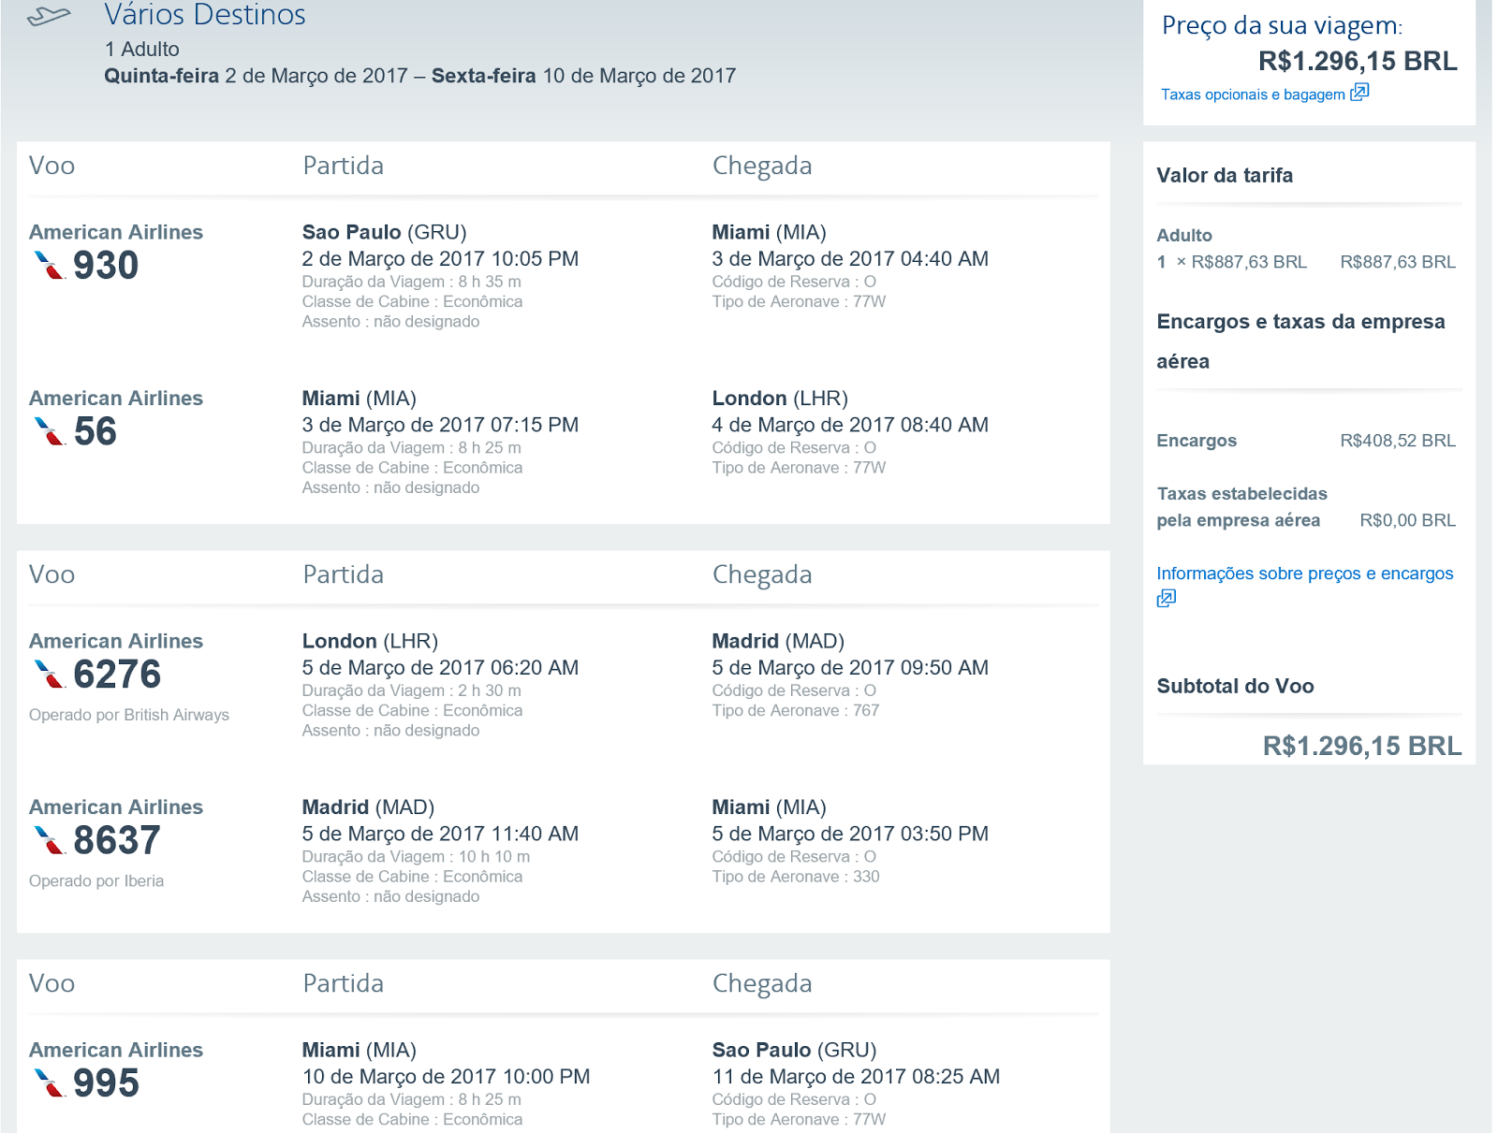Click the American Airlines logo beside flight 6276
The height and width of the screenshot is (1133, 1498).
pyautogui.click(x=50, y=675)
